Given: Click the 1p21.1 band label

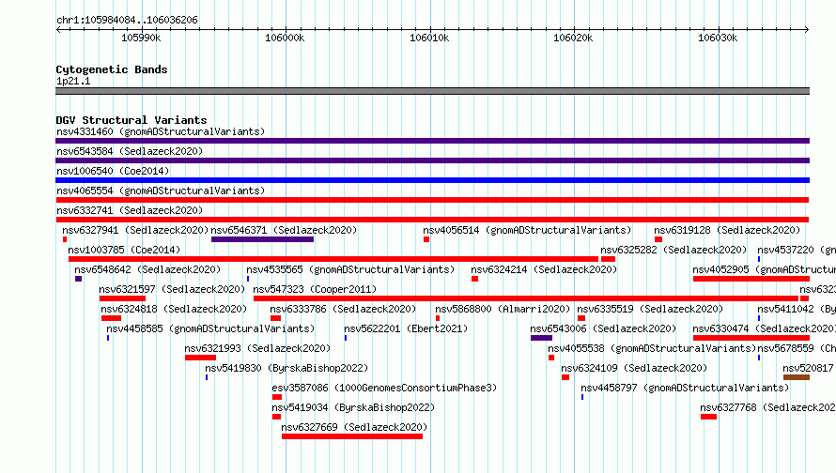Looking at the screenshot, I should tap(73, 81).
